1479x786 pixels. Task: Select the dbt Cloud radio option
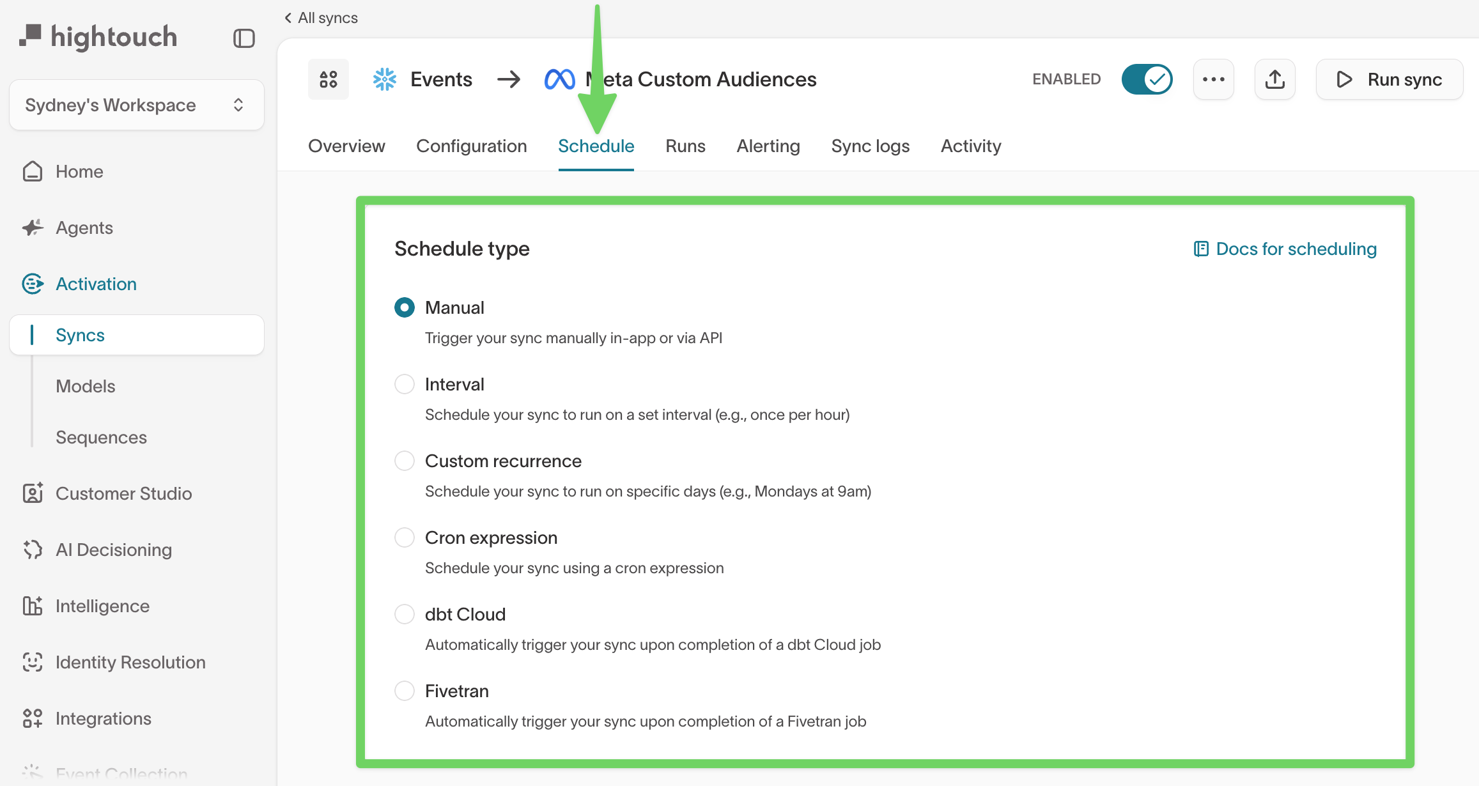pos(405,614)
